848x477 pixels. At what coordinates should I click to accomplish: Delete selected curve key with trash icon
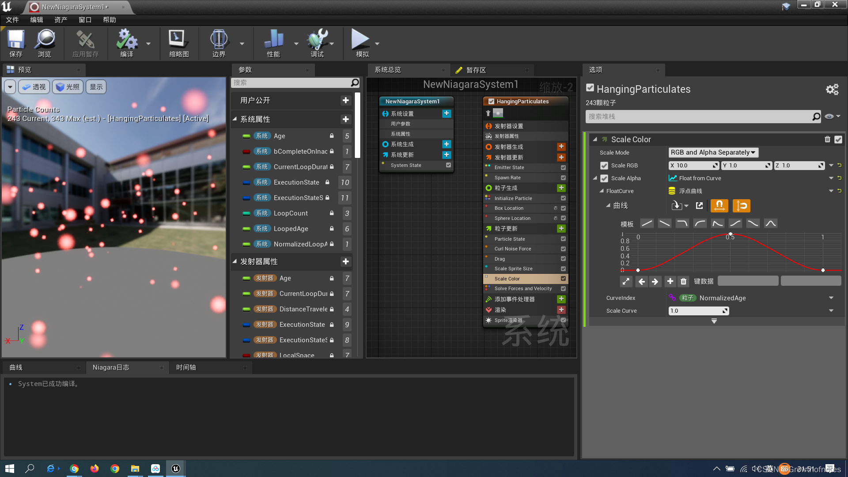pos(683,281)
